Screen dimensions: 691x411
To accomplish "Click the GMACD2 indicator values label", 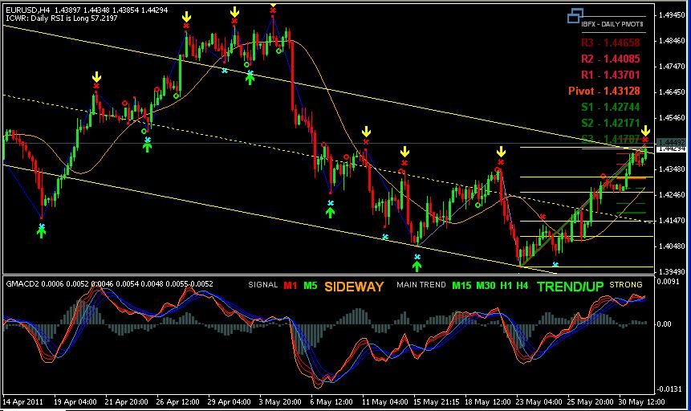I will pyautogui.click(x=110, y=284).
